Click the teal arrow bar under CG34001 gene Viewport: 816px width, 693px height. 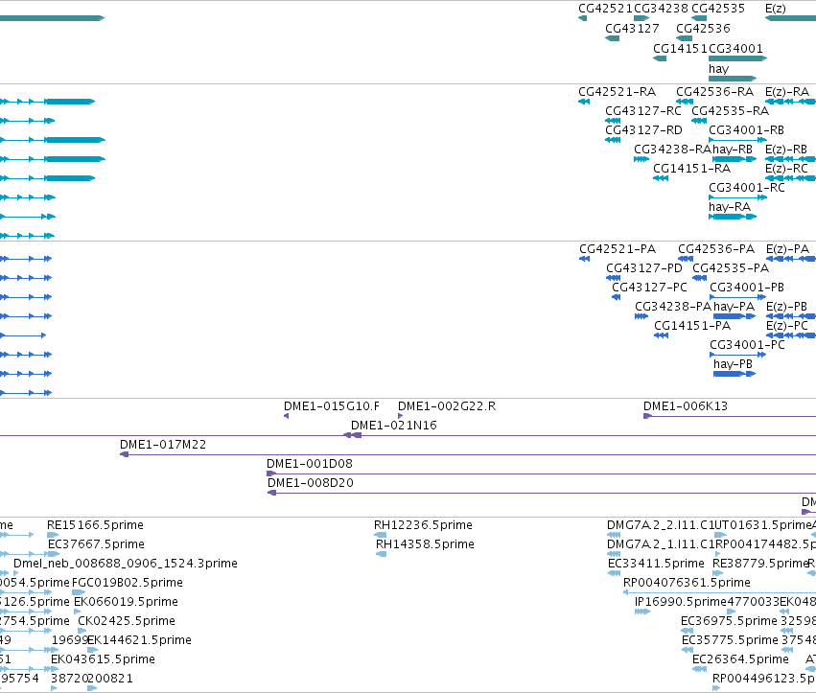coord(738,58)
